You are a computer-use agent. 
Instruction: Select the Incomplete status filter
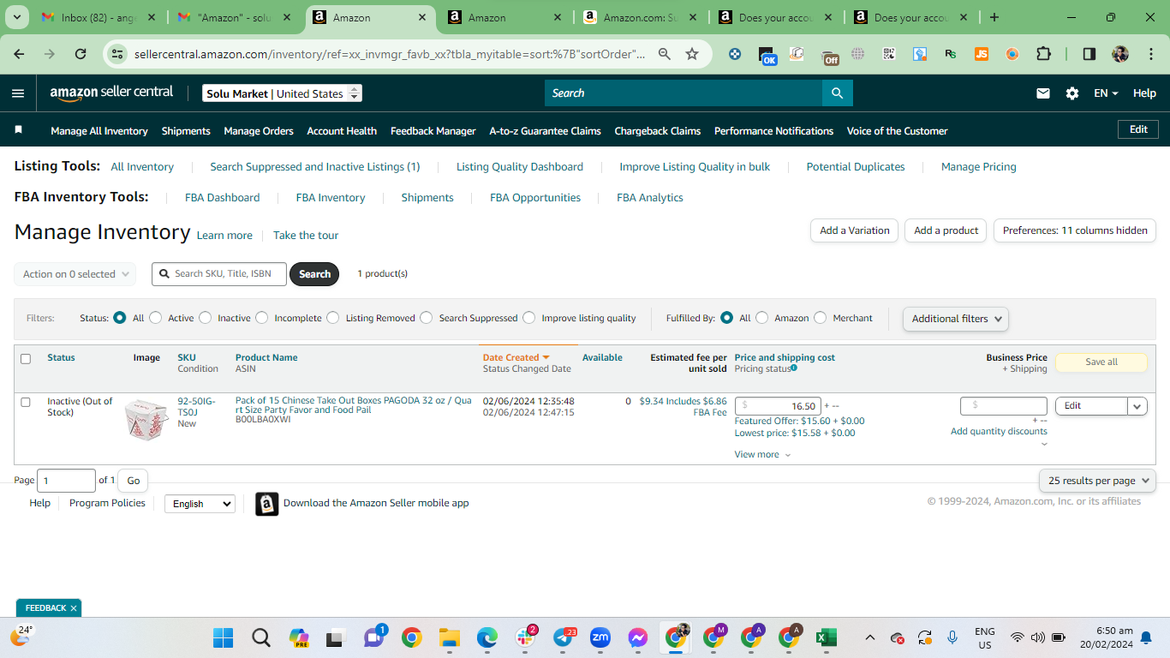point(262,318)
